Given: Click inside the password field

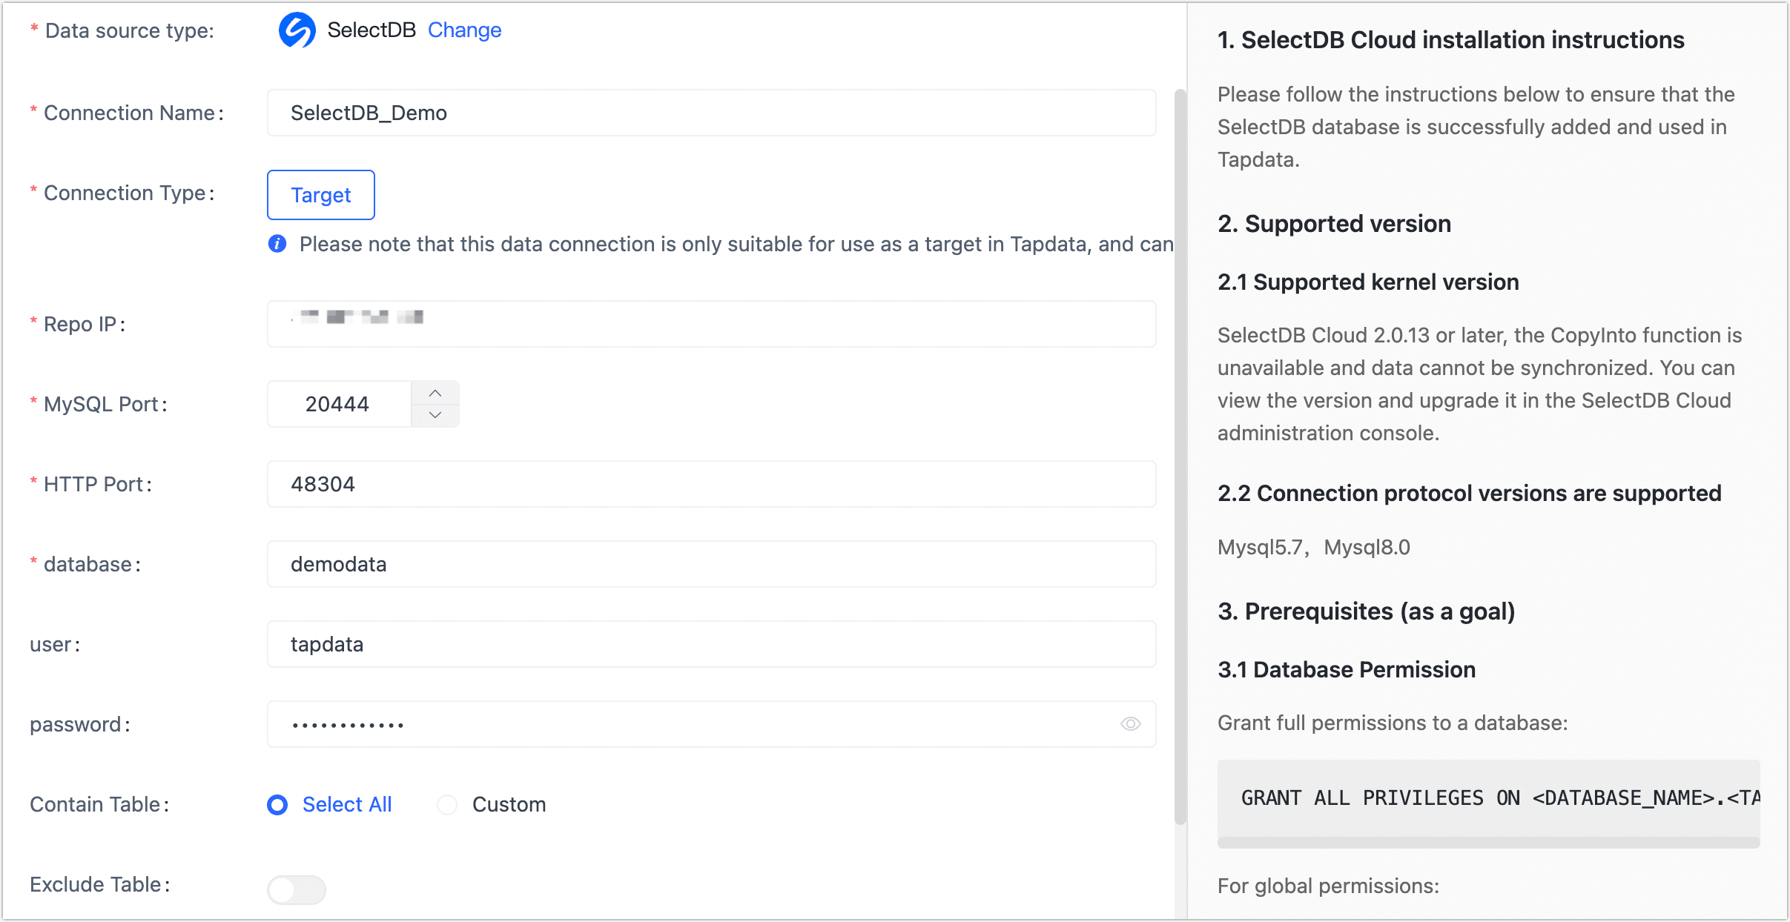Looking at the screenshot, I should point(667,724).
